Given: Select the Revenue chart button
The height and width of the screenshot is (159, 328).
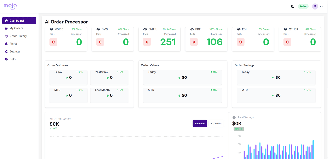Looking at the screenshot, I should [x=200, y=123].
